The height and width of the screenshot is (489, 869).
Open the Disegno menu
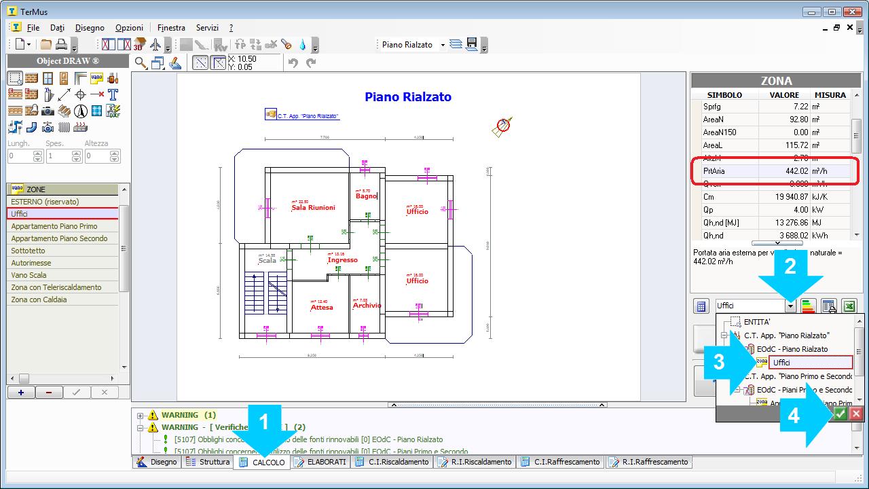coord(90,28)
